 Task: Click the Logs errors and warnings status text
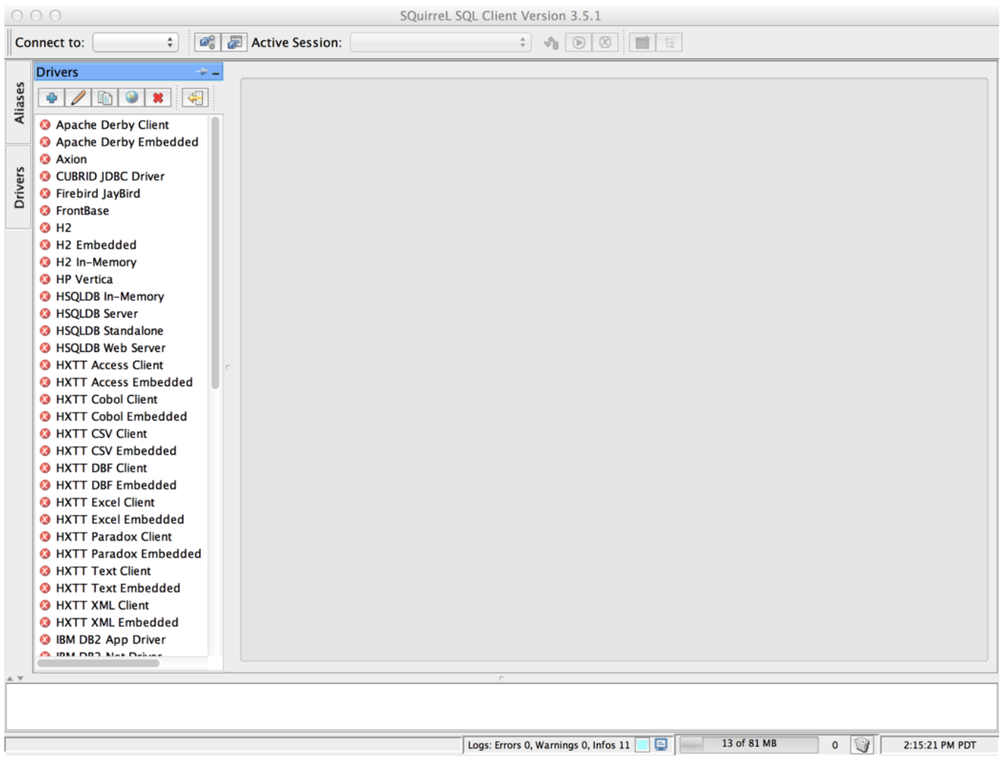[548, 745]
